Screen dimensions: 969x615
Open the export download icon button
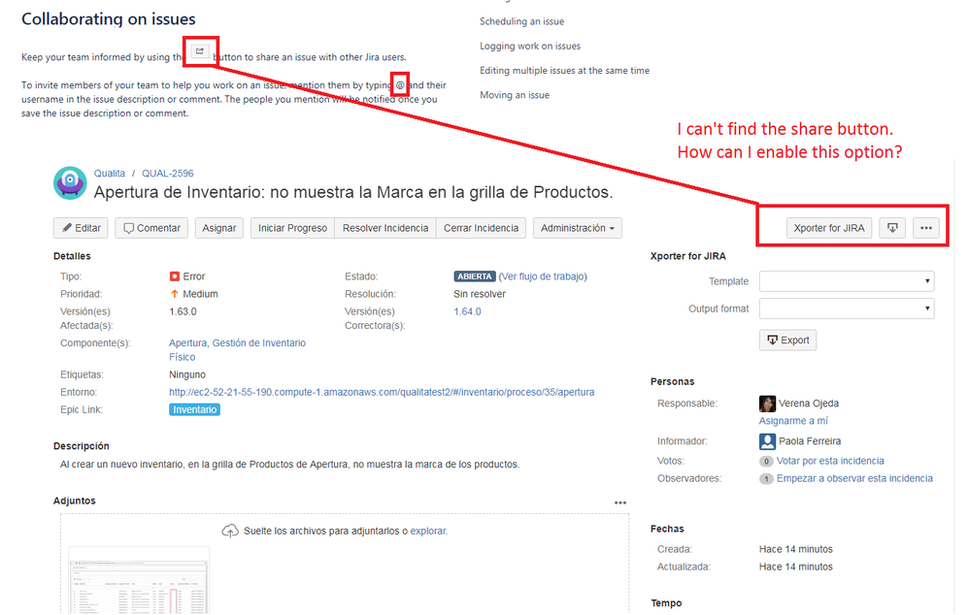click(892, 228)
